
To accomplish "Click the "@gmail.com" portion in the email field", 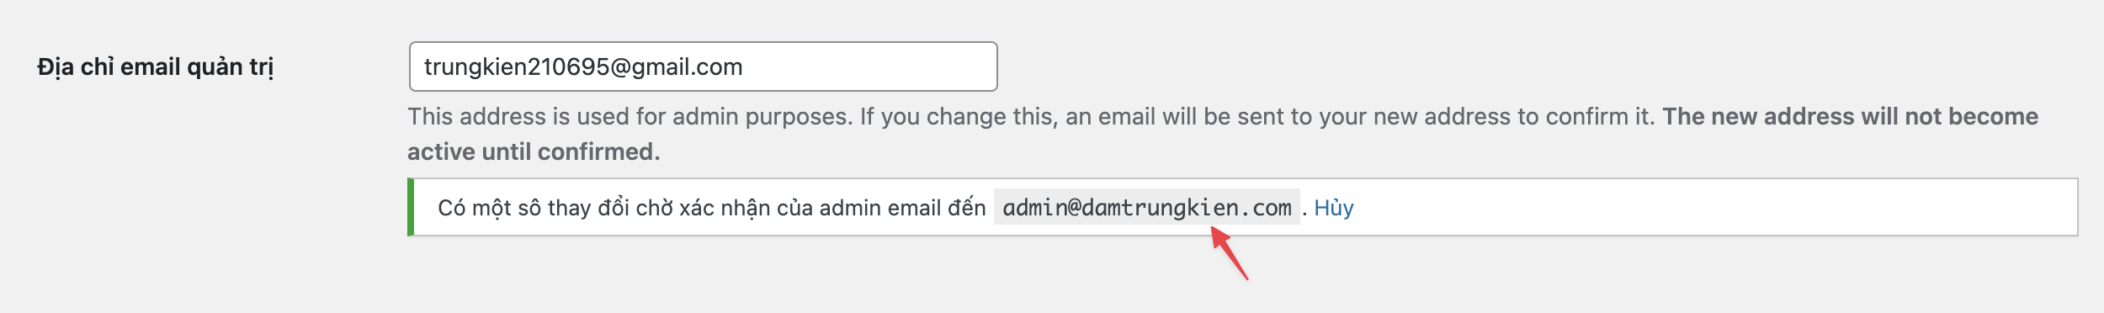I will point(676,67).
